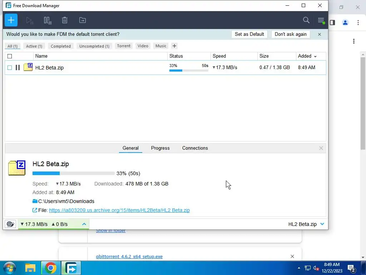Tick the checkbox for HL2 Beta.zip
Image resolution: width=366 pixels, height=275 pixels.
pos(10,68)
